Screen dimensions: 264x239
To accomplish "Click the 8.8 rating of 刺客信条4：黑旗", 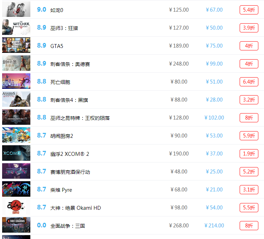I will point(42,99).
